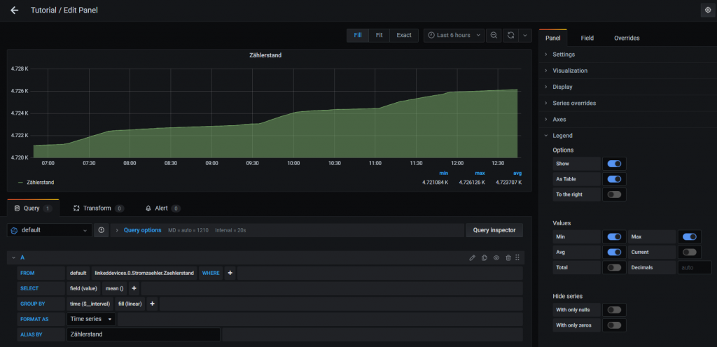The image size is (717, 347).
Task: Duplicate query A
Action: tap(485, 258)
